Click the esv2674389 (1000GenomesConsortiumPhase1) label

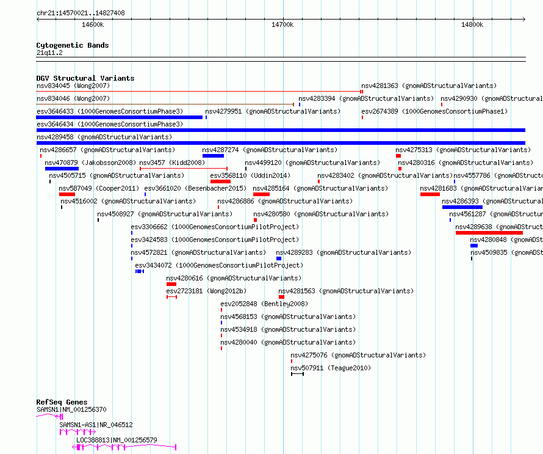click(x=434, y=111)
